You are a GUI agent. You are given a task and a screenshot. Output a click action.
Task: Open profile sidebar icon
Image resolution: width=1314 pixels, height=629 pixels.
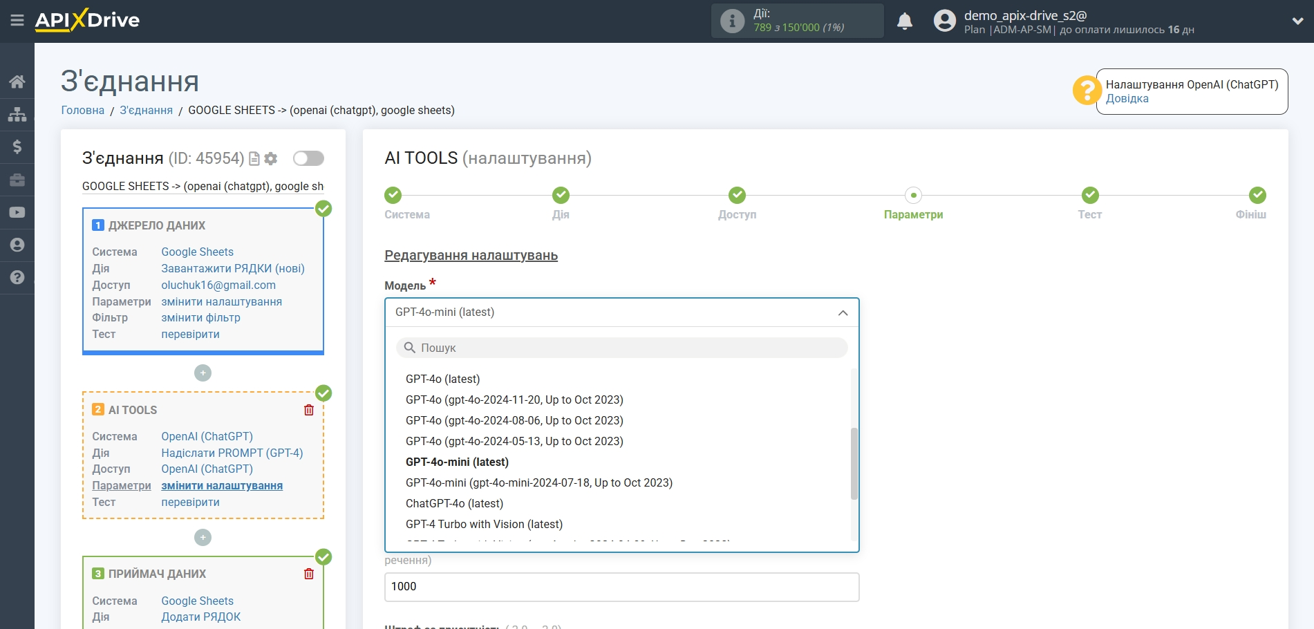17,245
